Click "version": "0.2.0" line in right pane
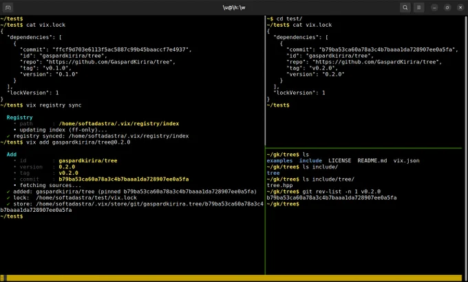The image size is (468, 282). coord(315,74)
